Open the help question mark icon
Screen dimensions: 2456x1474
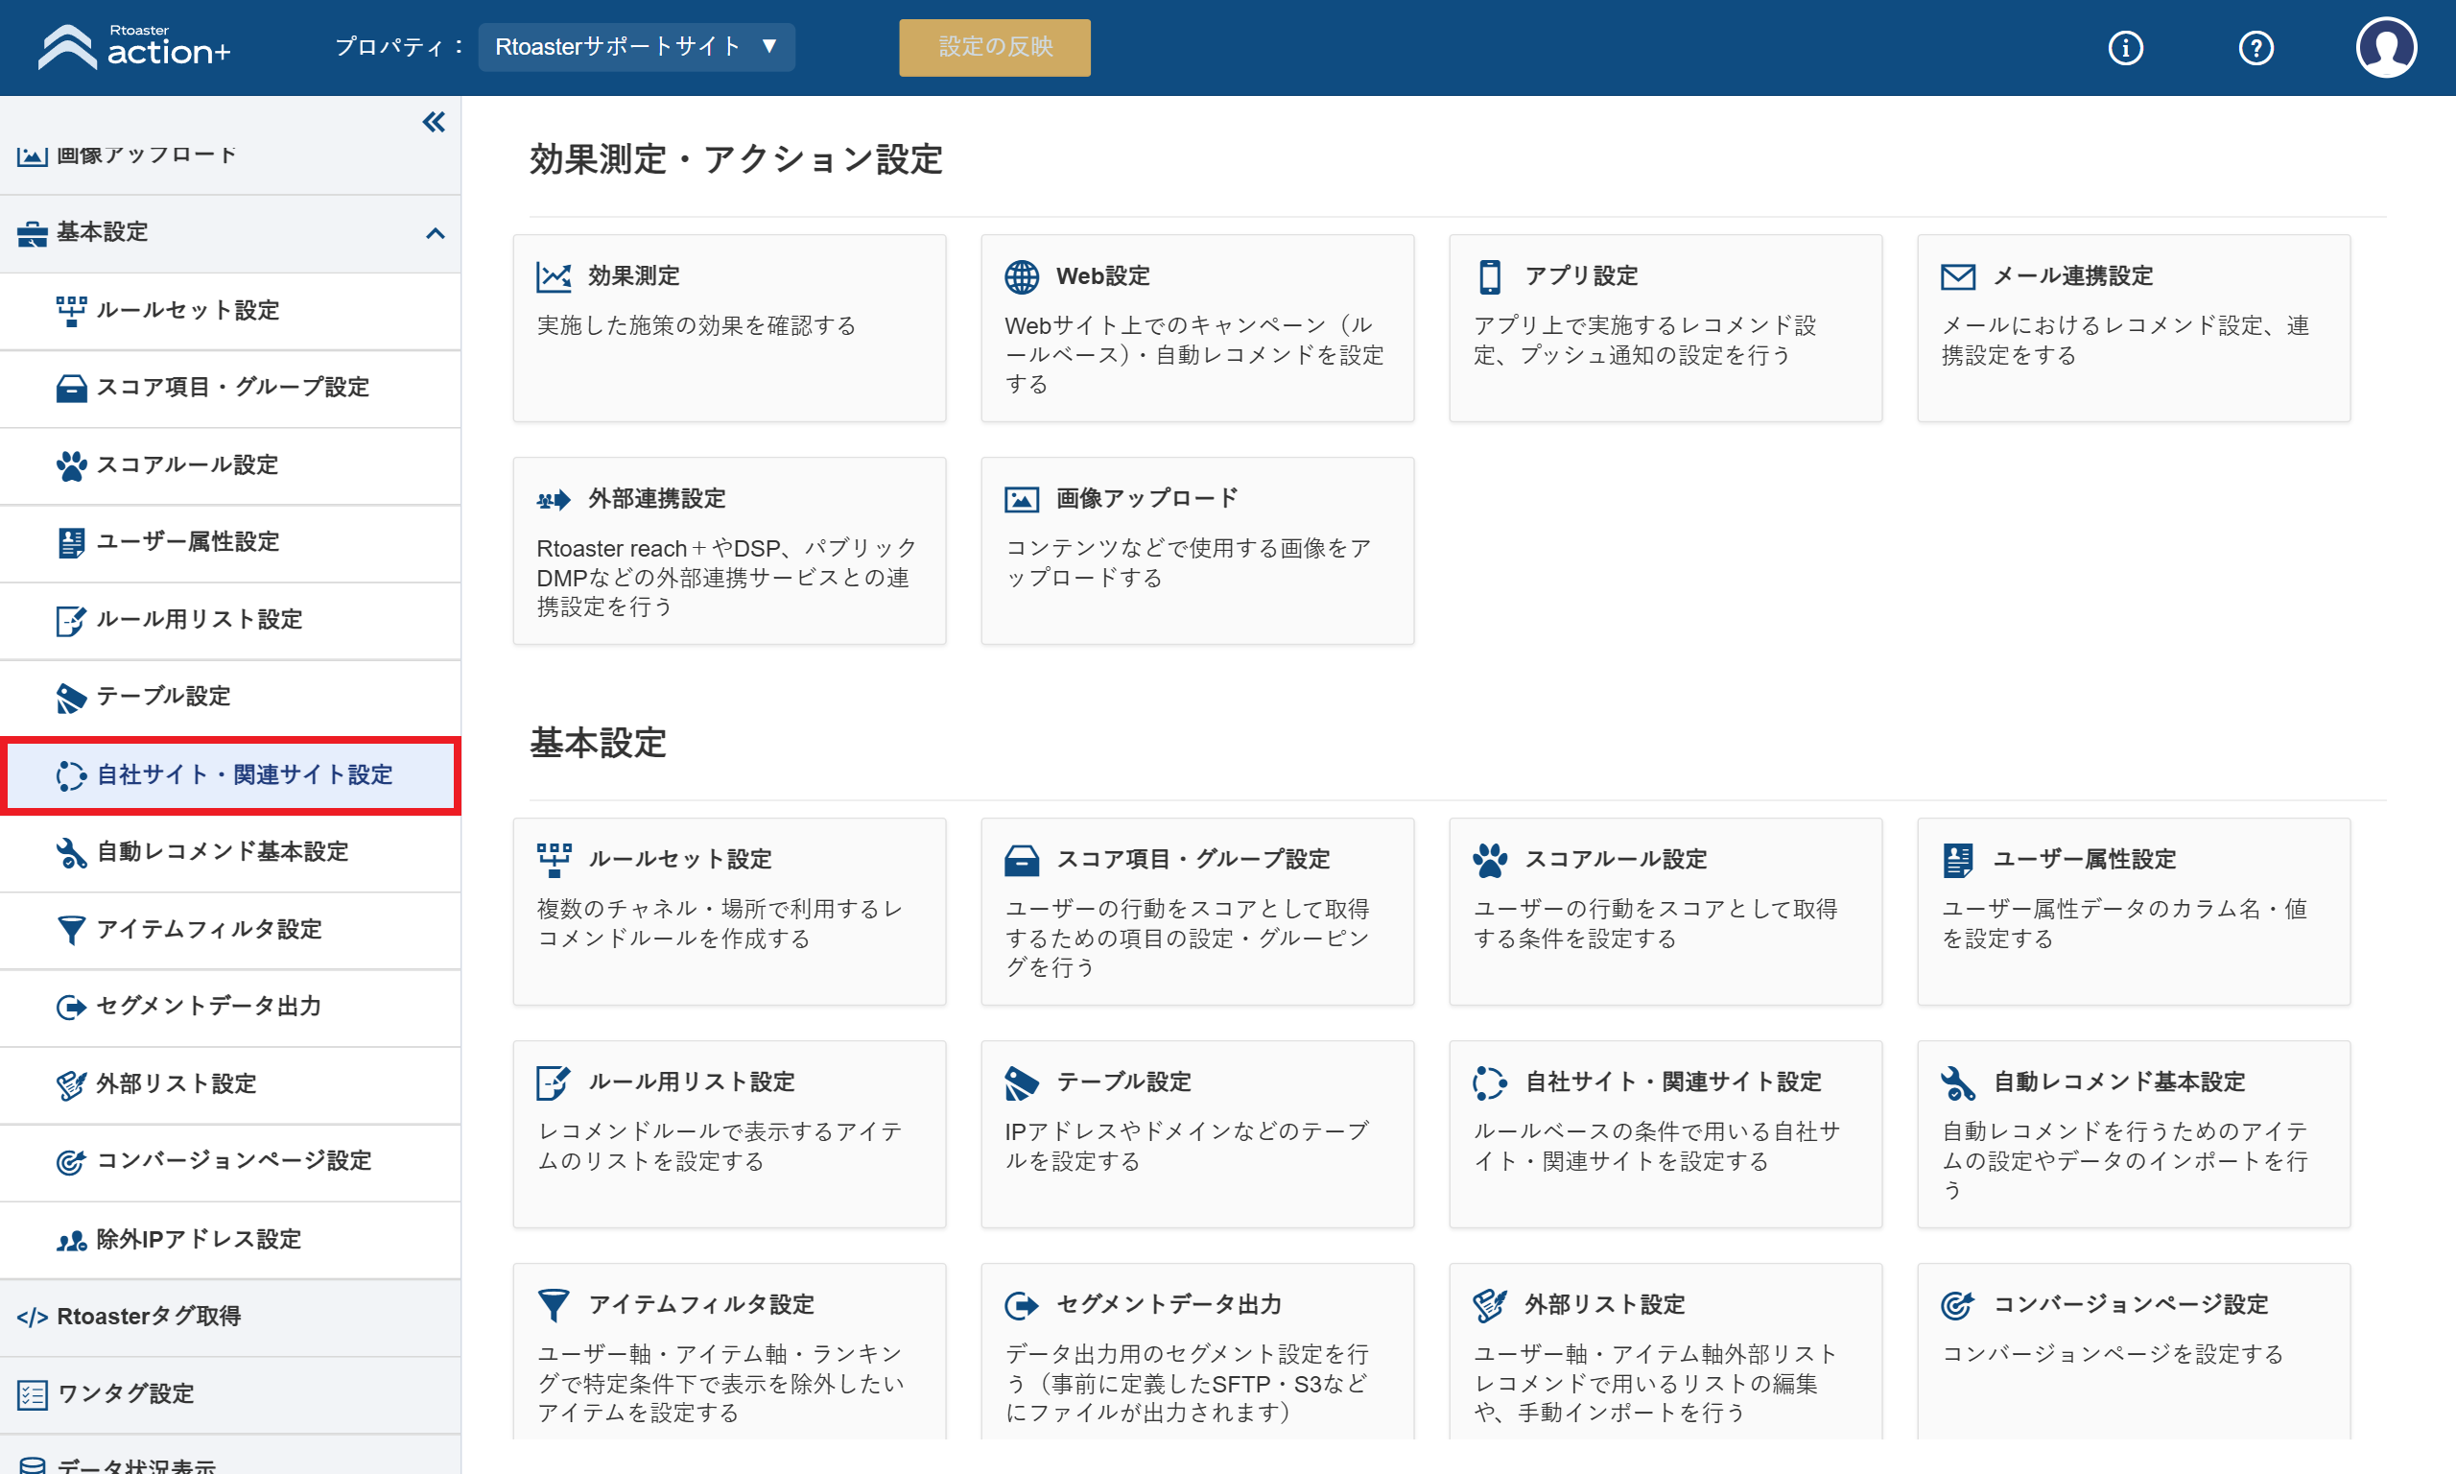click(2255, 48)
